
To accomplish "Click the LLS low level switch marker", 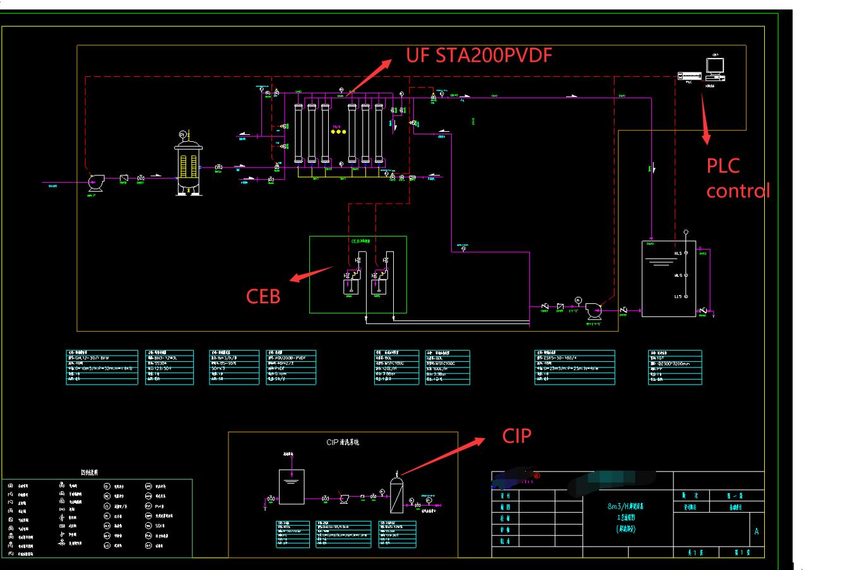I will pyautogui.click(x=686, y=296).
